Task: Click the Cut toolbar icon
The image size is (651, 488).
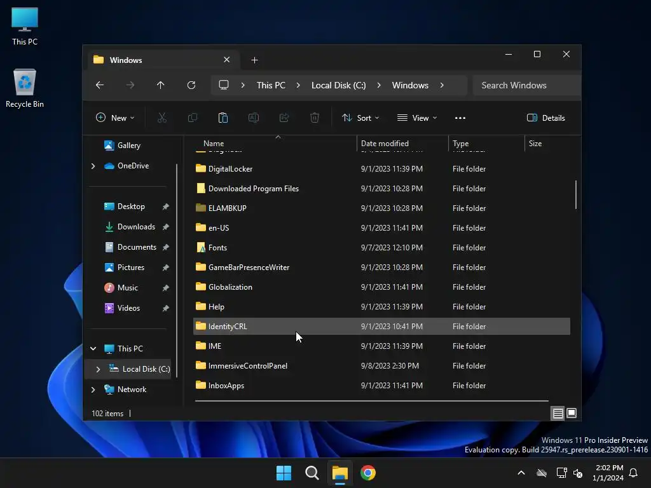Action: [162, 118]
